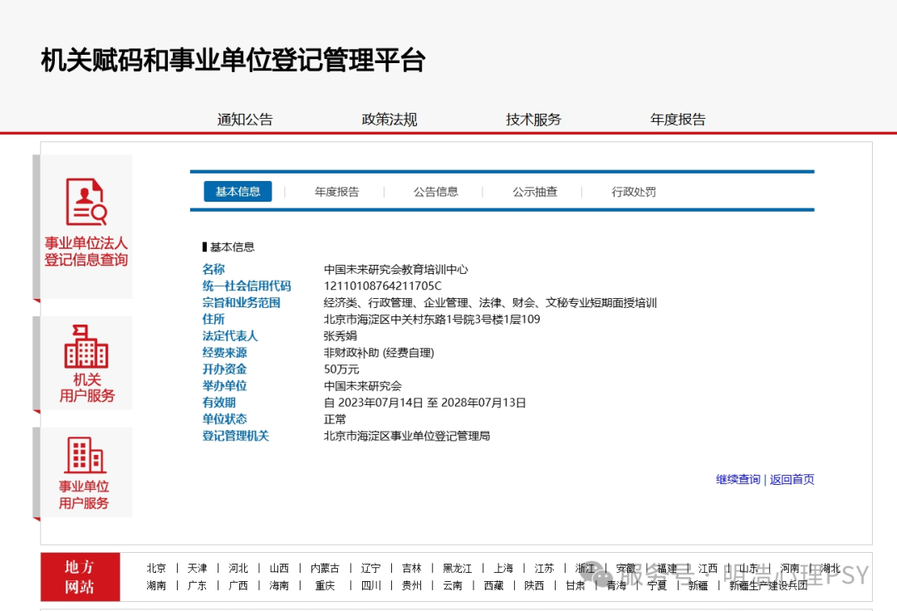The height and width of the screenshot is (611, 897).
Task: Open the 内蒙古 local site link
Action: coord(325,568)
